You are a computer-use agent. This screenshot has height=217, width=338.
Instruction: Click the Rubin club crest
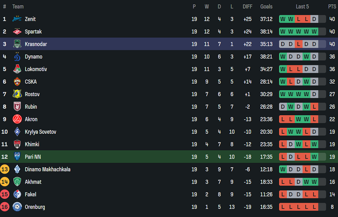[x=17, y=107]
